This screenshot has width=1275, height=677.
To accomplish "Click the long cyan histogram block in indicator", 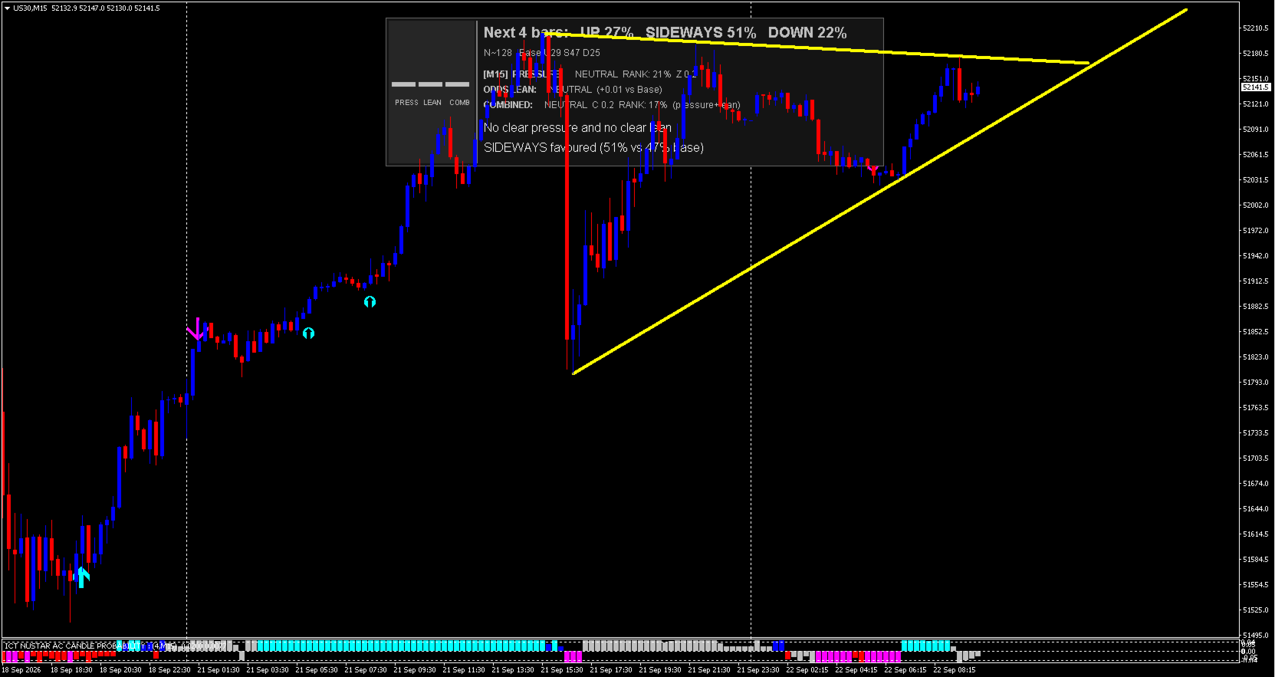I will pyautogui.click(x=401, y=646).
